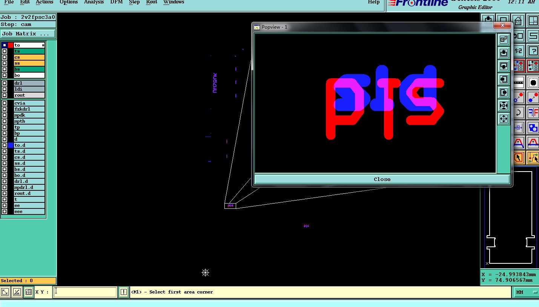Image resolution: width=539 pixels, height=307 pixels.
Task: Click the XY coordinate grid toolbar icon
Action: (x=533, y=20)
